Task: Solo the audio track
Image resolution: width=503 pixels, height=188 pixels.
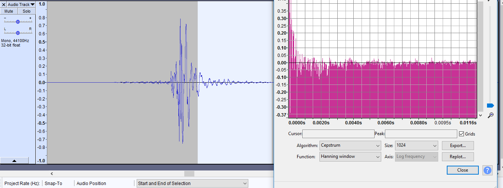Action: pyautogui.click(x=26, y=11)
